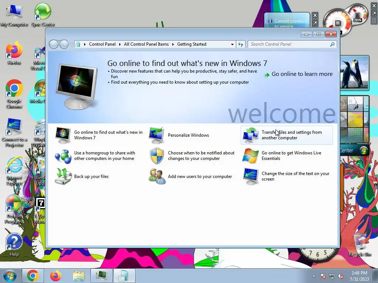This screenshot has height=283, width=378.
Task: Close the 'Cannot connect to service' gadget
Action: coord(315,15)
